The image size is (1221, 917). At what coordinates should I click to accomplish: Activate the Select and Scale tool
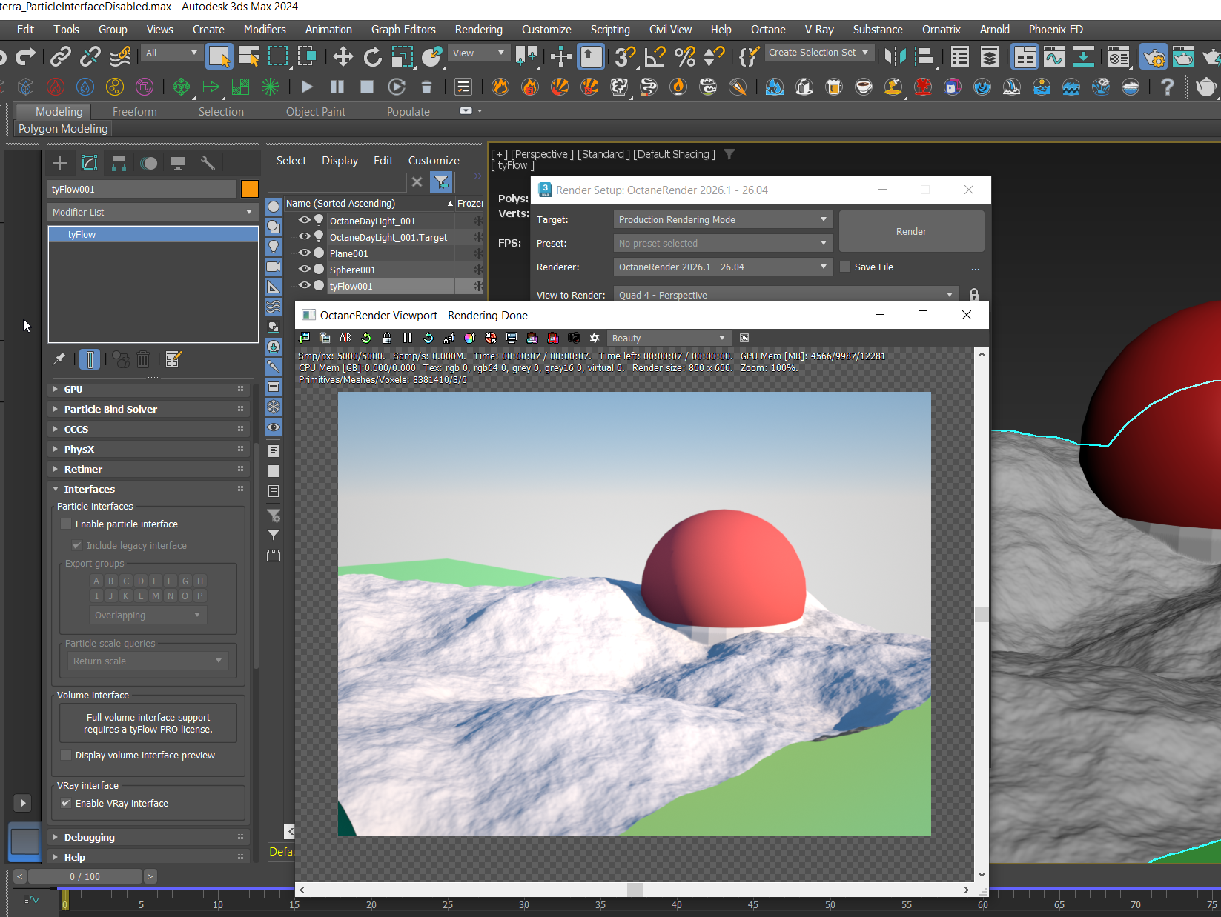pos(402,56)
